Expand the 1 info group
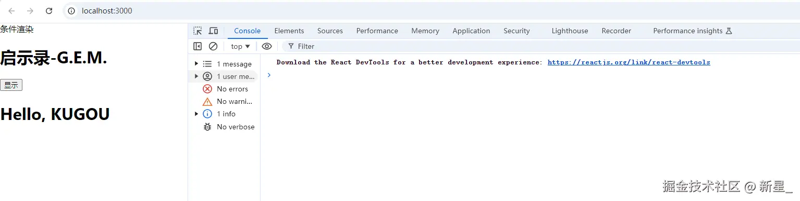Image resolution: width=800 pixels, height=201 pixels. tap(196, 114)
